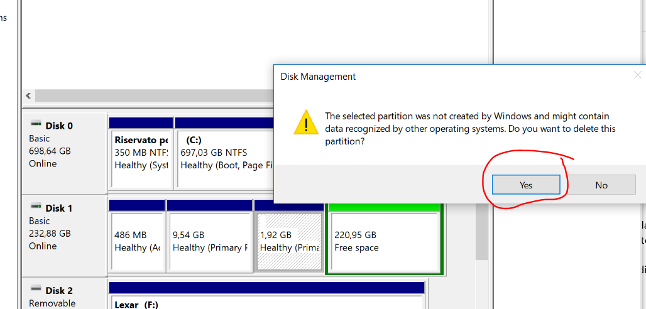
Task: Select the 9,54 GB primary partition
Action: 209,241
